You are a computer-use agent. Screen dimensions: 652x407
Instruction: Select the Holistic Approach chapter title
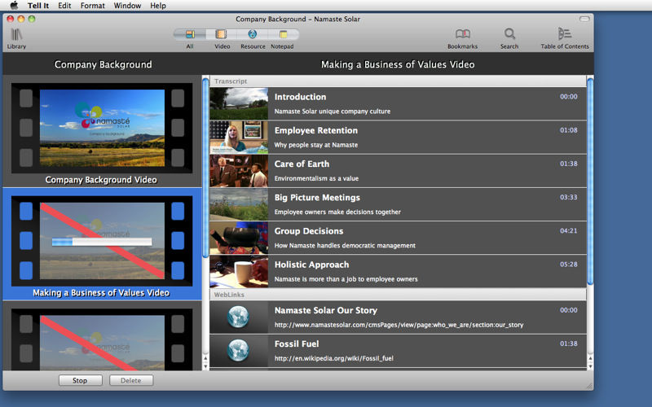tap(312, 265)
